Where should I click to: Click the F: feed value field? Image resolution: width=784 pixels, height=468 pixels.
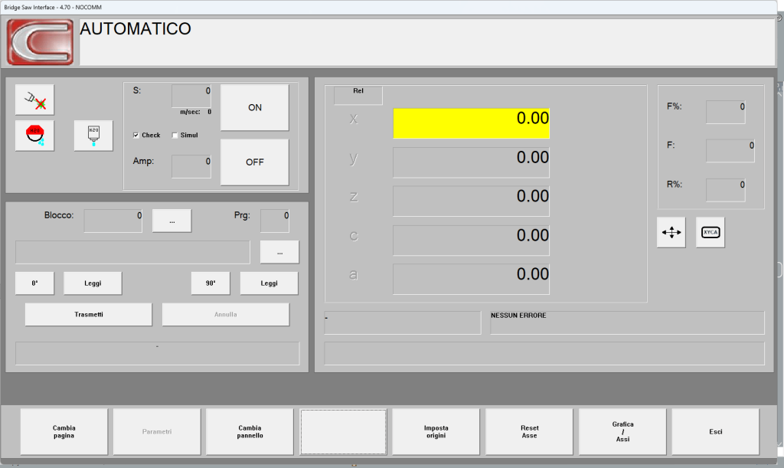[x=730, y=151]
